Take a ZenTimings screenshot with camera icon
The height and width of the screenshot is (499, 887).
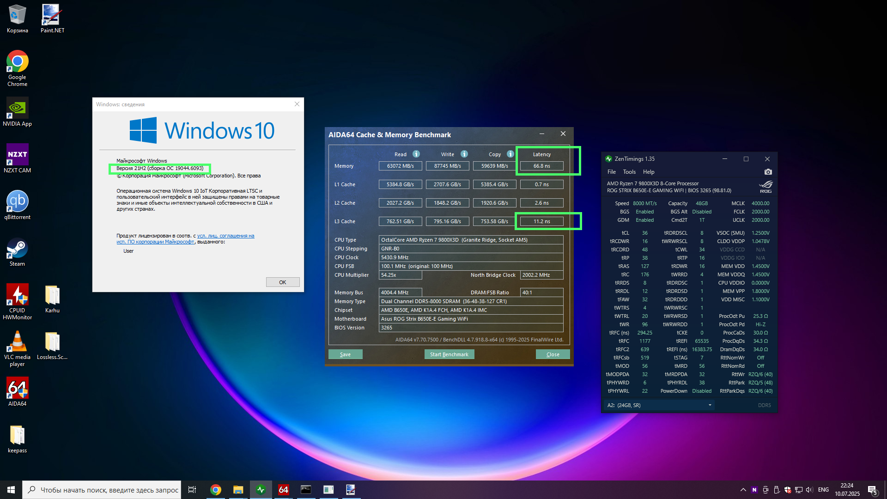click(768, 172)
